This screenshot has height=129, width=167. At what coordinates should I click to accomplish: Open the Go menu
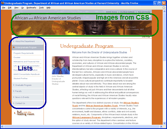click(x=22, y=8)
